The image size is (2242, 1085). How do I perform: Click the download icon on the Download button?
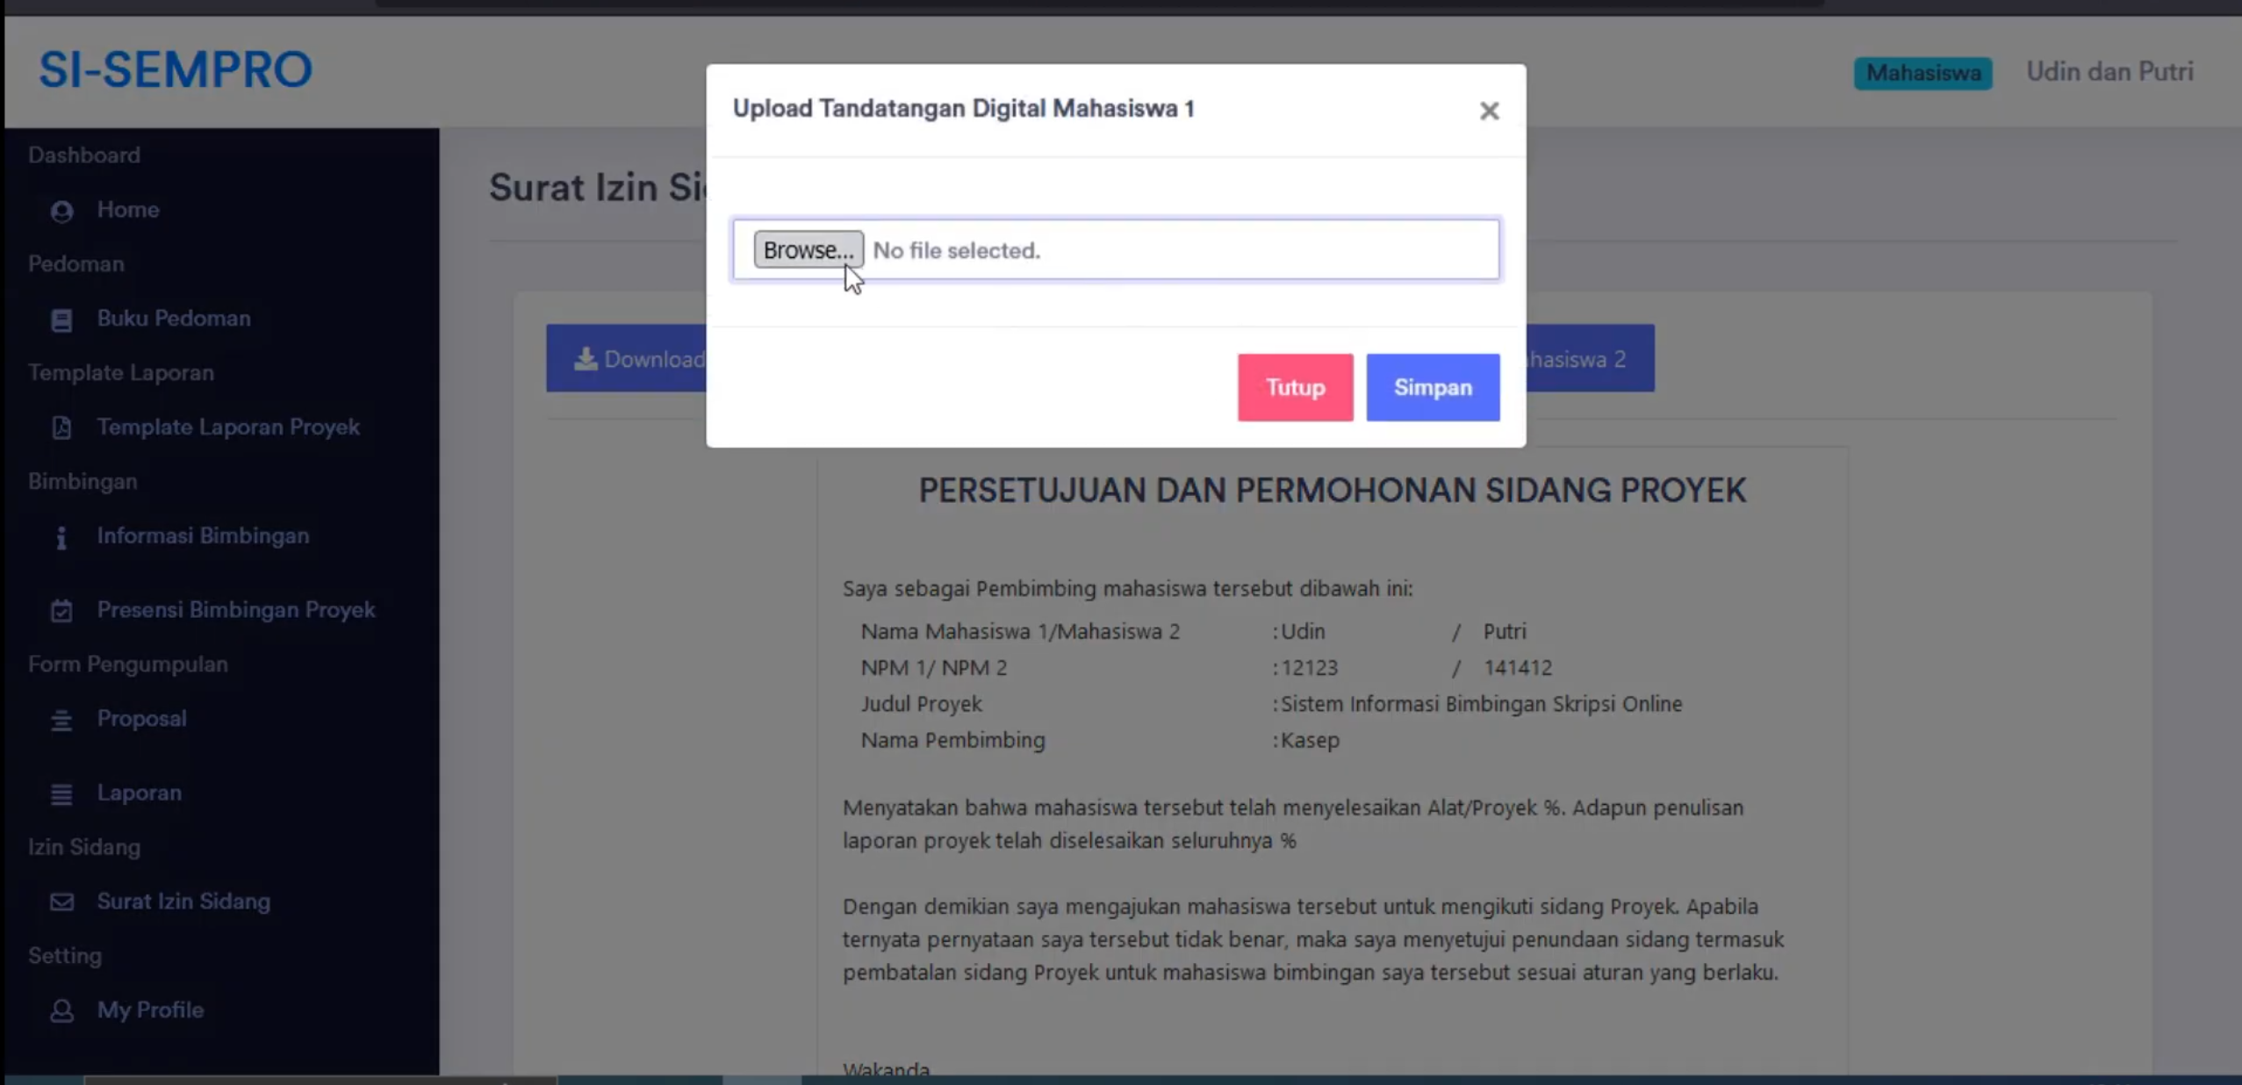(586, 359)
